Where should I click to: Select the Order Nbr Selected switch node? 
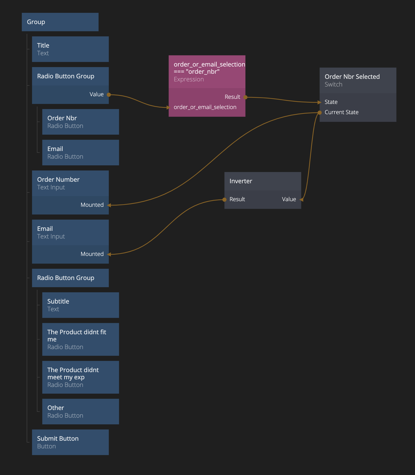(x=358, y=80)
